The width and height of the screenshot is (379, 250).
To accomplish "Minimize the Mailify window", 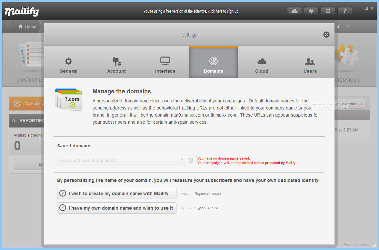I will pyautogui.click(x=360, y=8).
